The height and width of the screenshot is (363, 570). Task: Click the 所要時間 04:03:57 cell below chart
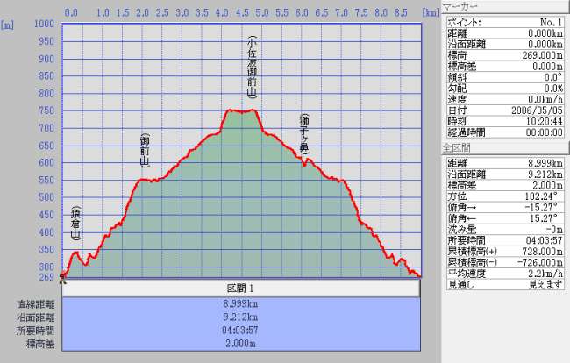tap(239, 331)
